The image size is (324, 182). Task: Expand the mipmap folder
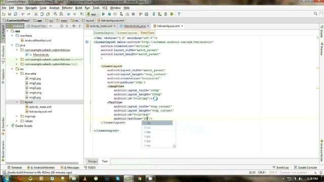[17, 116]
